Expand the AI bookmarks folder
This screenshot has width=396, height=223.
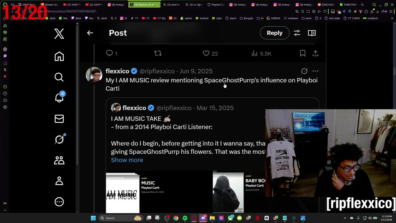[260, 18]
